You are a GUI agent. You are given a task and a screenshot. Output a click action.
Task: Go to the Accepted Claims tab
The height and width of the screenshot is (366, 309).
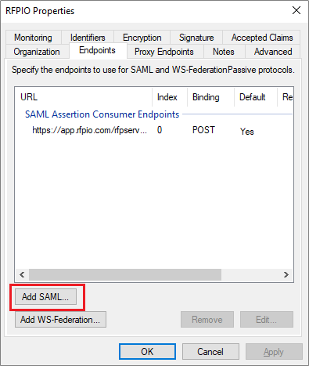(262, 38)
